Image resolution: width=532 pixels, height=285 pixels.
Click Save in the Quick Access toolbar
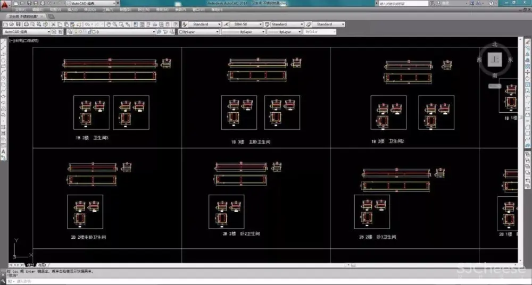pyautogui.click(x=29, y=3)
